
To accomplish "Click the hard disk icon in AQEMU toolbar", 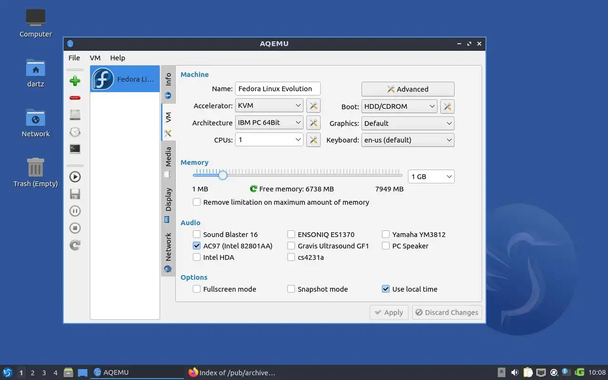I will (x=75, y=114).
